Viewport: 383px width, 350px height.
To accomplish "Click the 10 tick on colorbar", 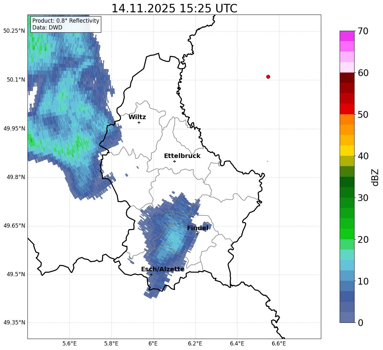I will tap(363, 281).
